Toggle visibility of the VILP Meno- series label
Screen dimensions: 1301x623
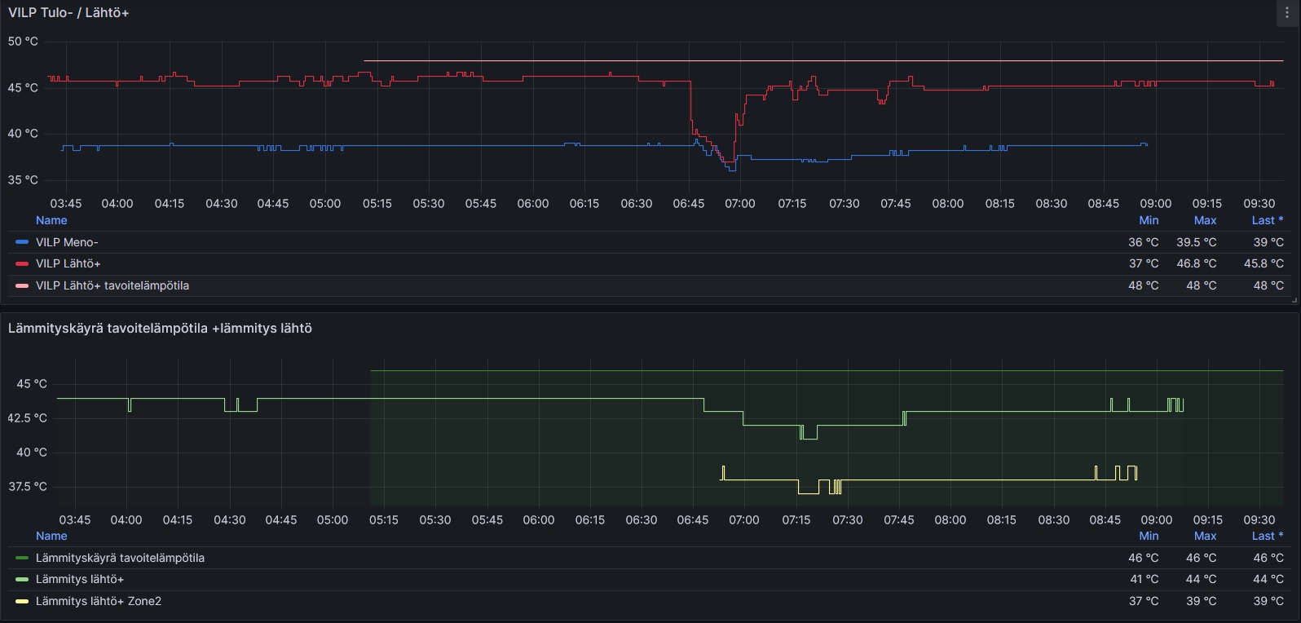(67, 242)
